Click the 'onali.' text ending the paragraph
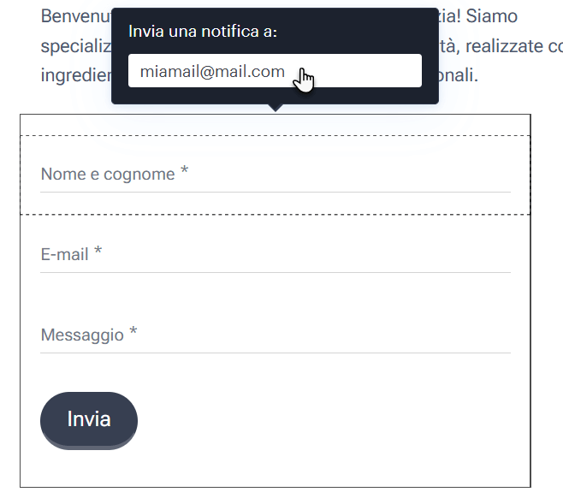Image resolution: width=563 pixels, height=504 pixels. pos(458,76)
